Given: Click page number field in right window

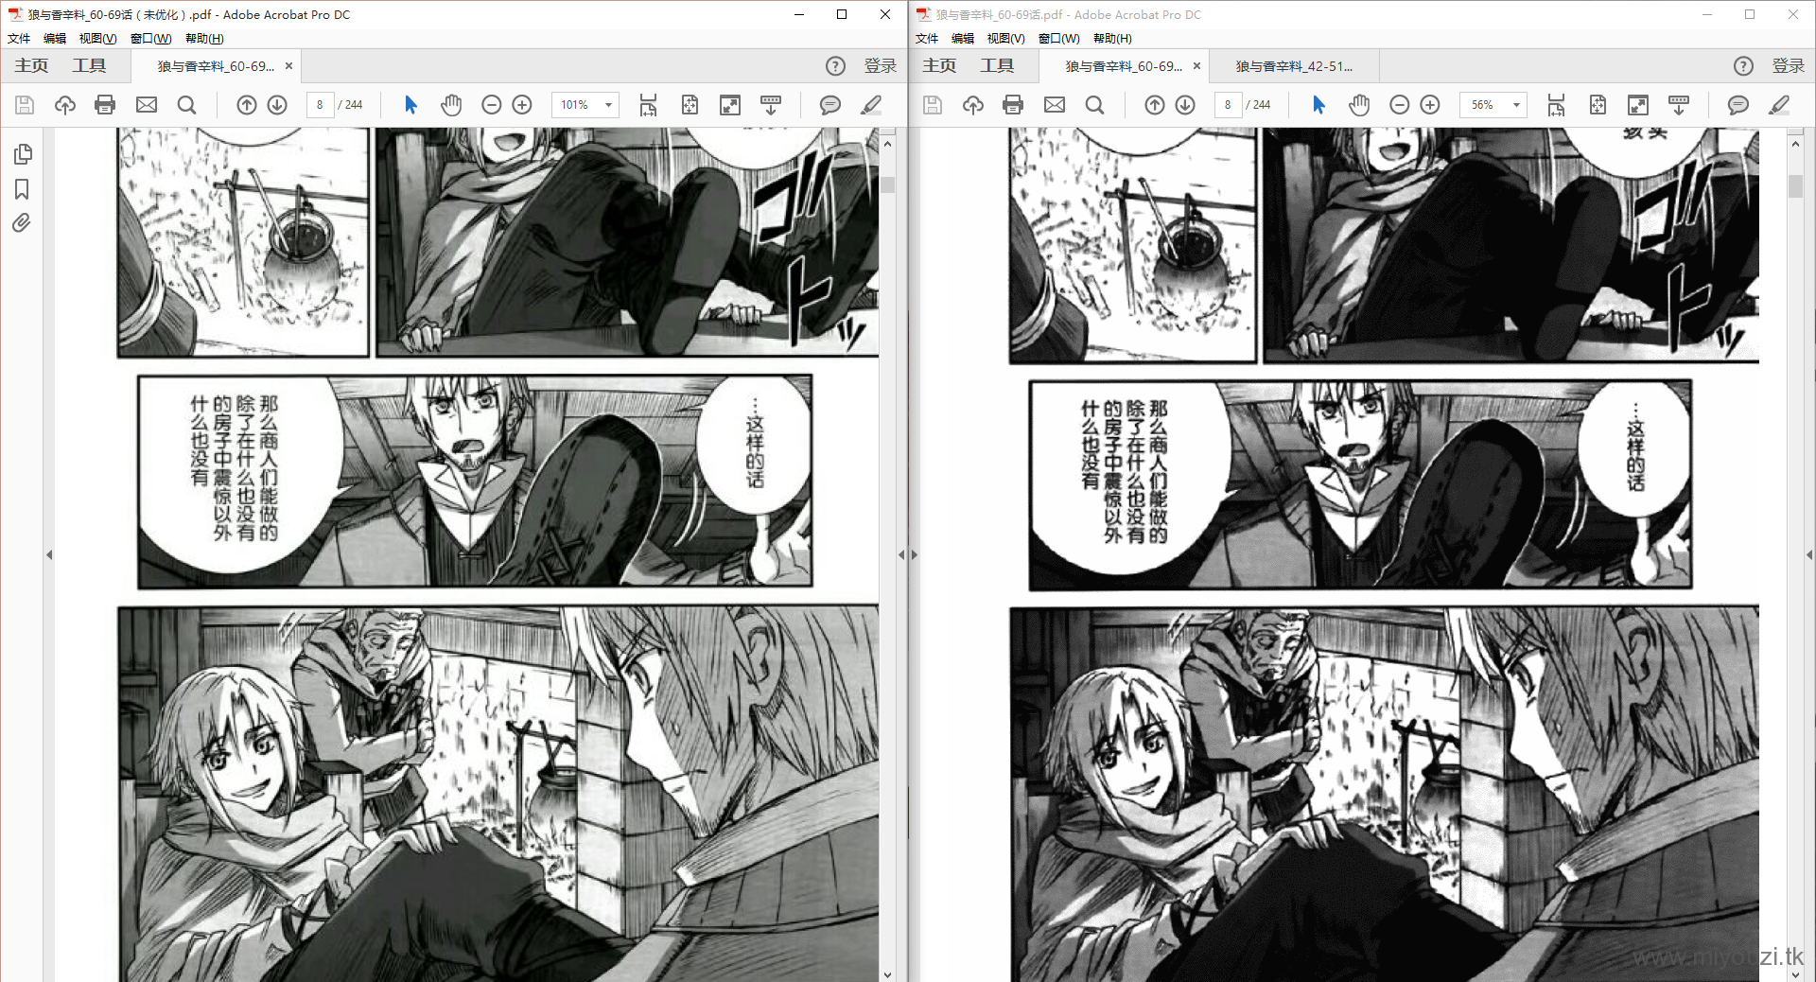Looking at the screenshot, I should point(1229,105).
